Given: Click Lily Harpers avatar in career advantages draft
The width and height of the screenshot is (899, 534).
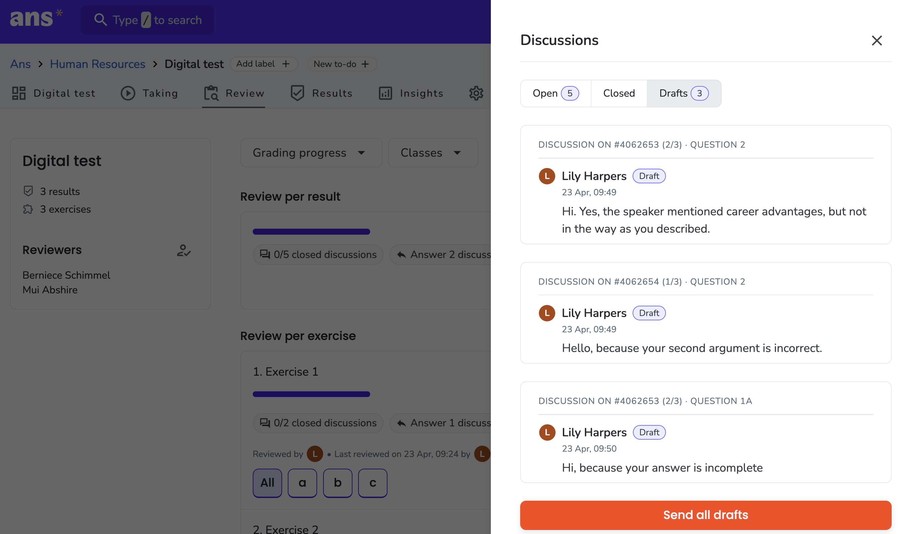Looking at the screenshot, I should click(547, 176).
